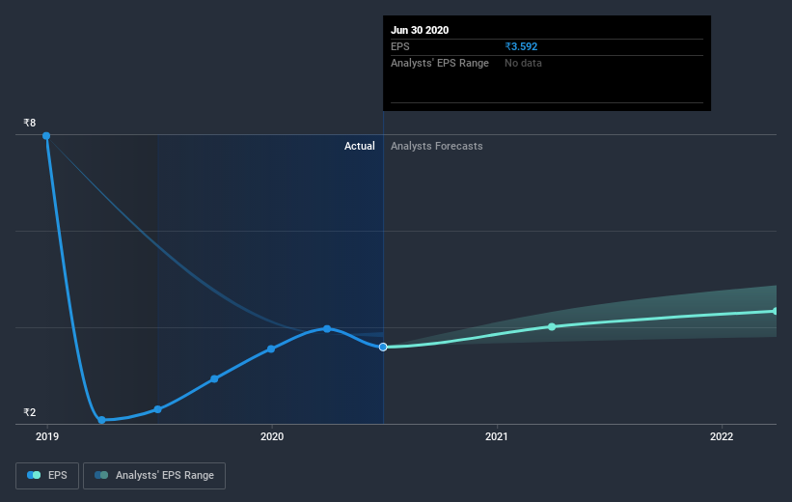Select the 2022 forecast end data point
This screenshot has width=792, height=502.
coord(776,311)
